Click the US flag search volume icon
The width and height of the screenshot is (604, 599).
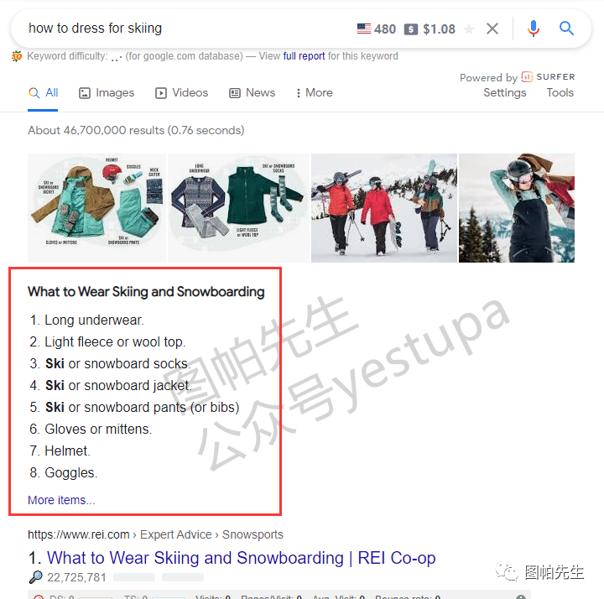coord(363,29)
